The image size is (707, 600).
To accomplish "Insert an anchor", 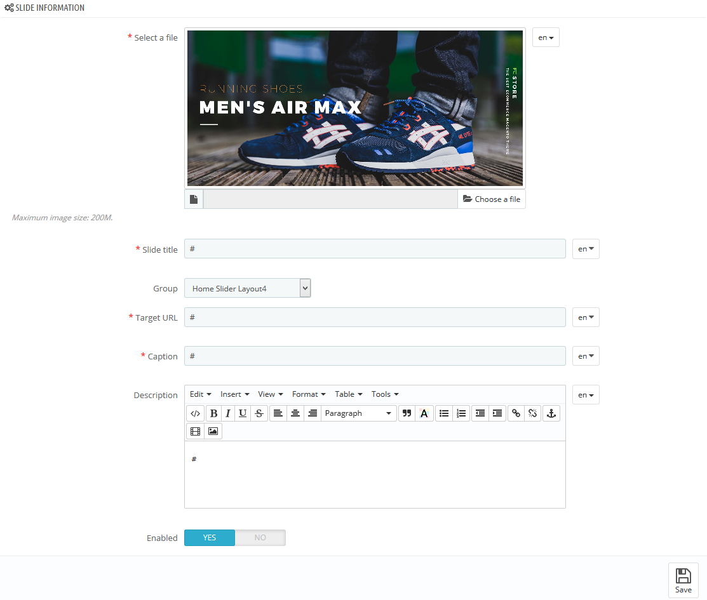I will click(x=551, y=413).
